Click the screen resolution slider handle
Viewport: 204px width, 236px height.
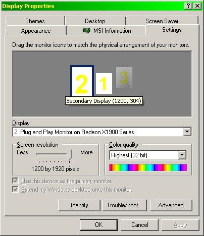[69, 155]
